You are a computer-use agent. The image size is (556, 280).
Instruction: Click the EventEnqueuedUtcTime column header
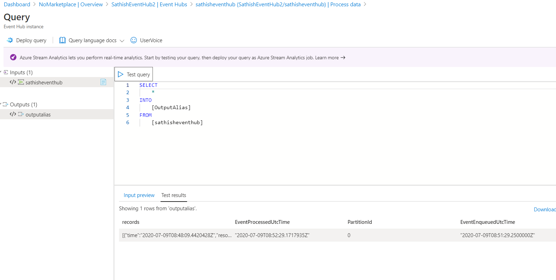pyautogui.click(x=488, y=222)
